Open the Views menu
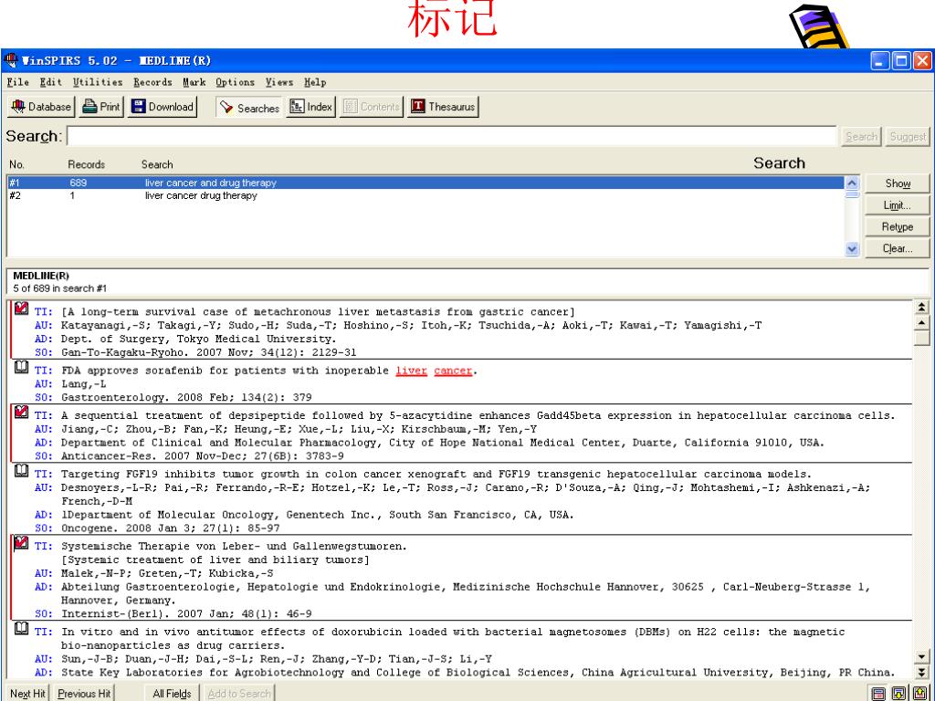 (x=279, y=82)
